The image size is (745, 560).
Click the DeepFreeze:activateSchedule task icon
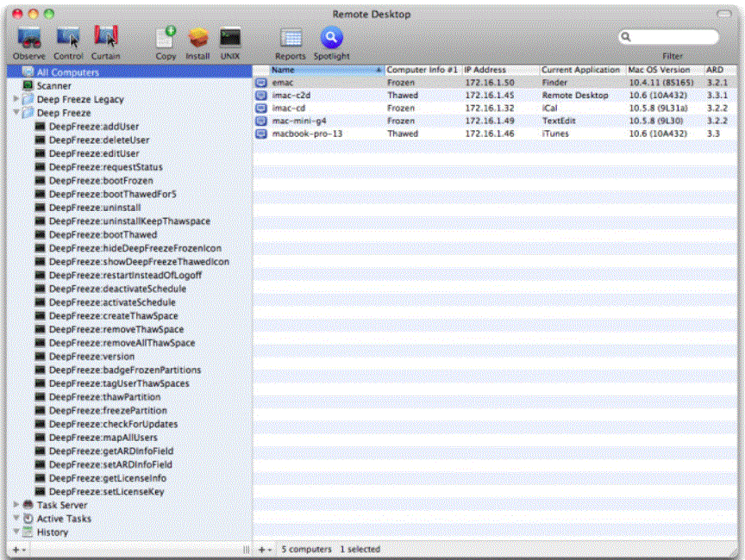[x=41, y=302]
